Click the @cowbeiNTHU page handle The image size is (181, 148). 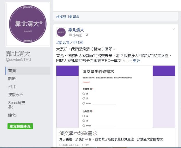coord(18,60)
